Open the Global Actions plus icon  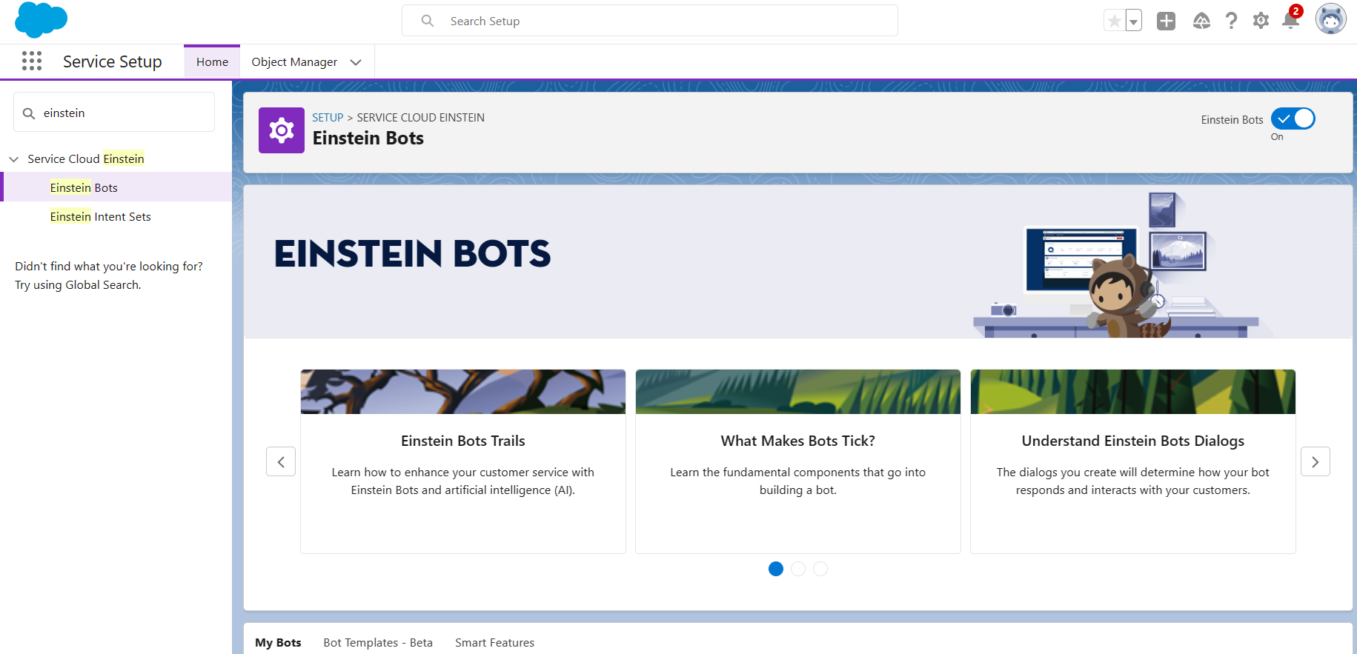coord(1166,21)
